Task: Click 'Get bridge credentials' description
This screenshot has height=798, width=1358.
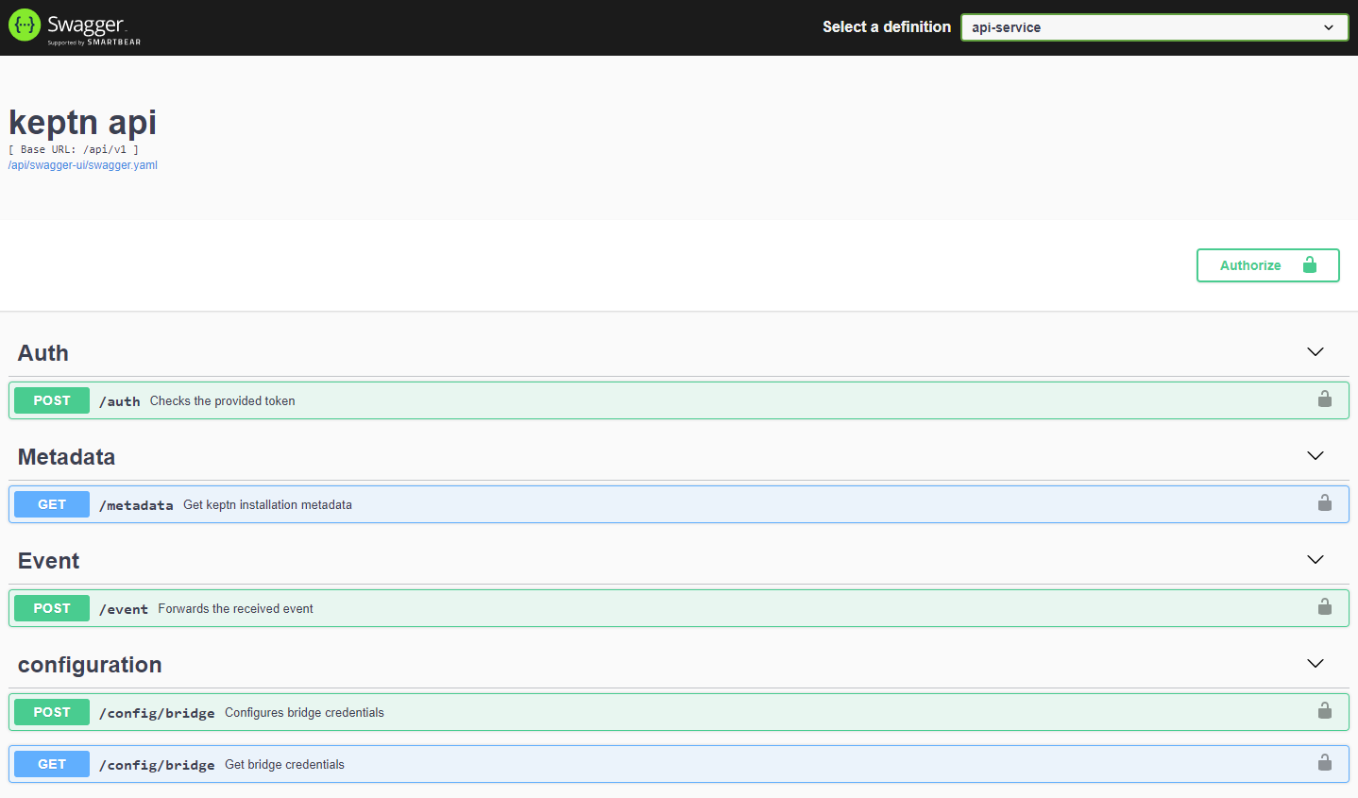Action: (x=284, y=765)
